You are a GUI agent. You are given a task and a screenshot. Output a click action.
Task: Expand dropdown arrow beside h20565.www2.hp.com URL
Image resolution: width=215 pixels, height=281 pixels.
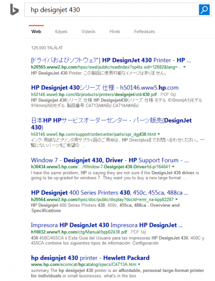pyautogui.click(x=184, y=67)
